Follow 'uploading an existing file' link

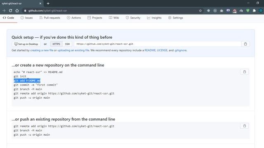[73, 50]
